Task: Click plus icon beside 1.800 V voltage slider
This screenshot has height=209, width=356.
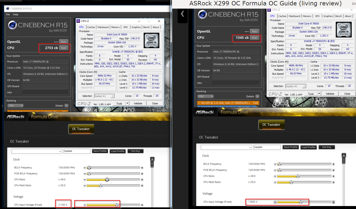Action: pyautogui.click(x=333, y=202)
